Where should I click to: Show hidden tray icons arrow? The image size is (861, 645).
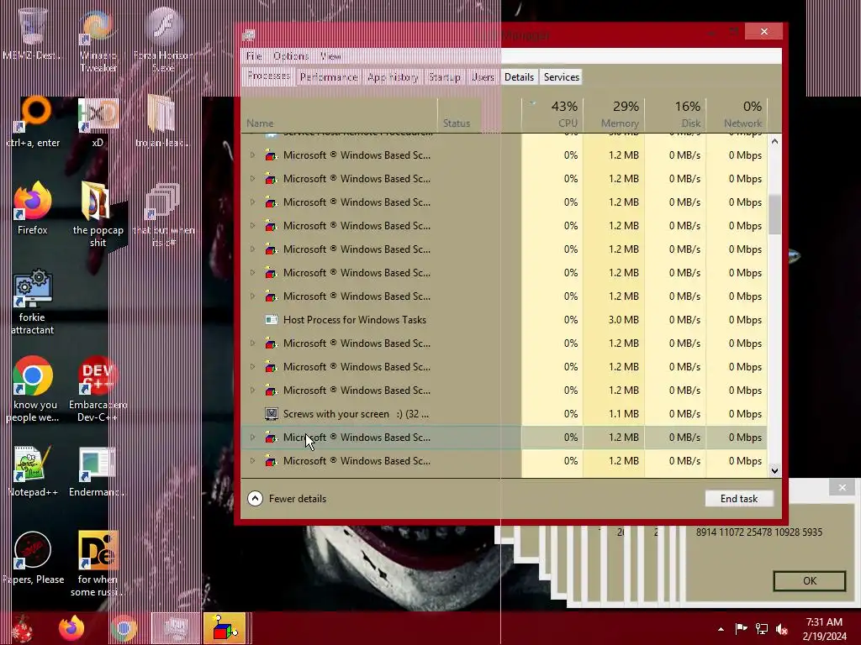(x=721, y=629)
